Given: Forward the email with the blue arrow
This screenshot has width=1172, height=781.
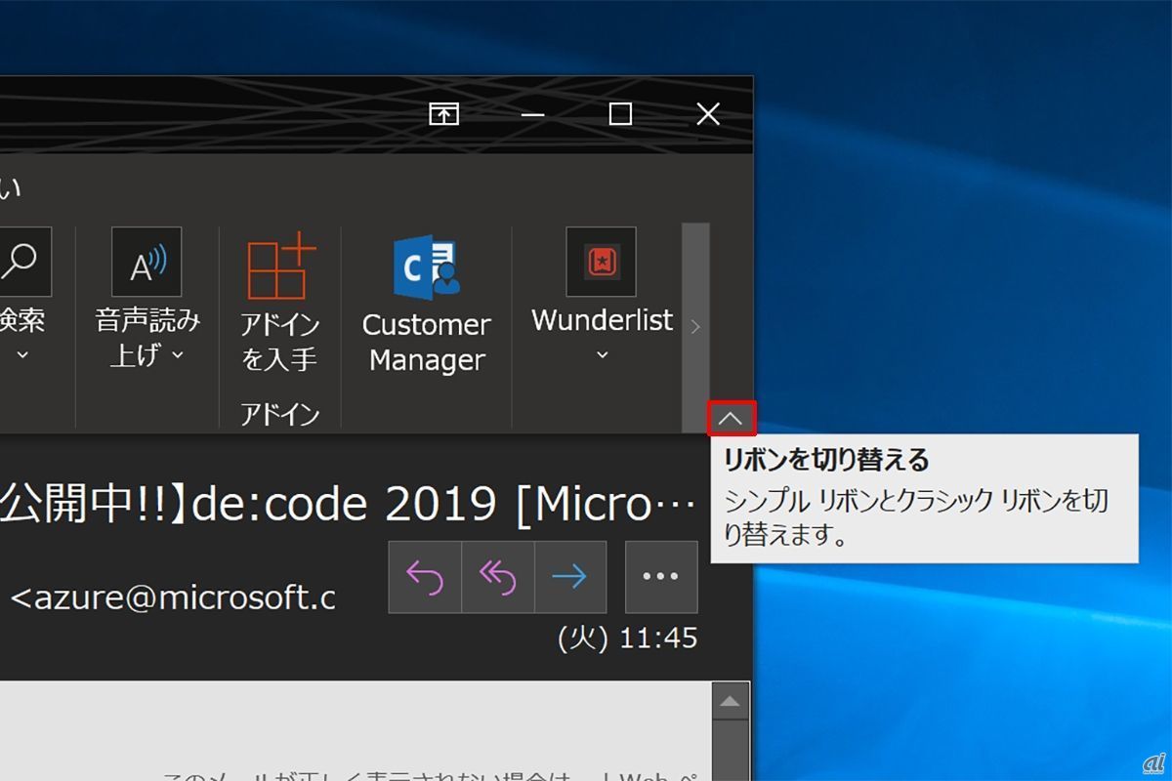Looking at the screenshot, I should click(x=569, y=577).
